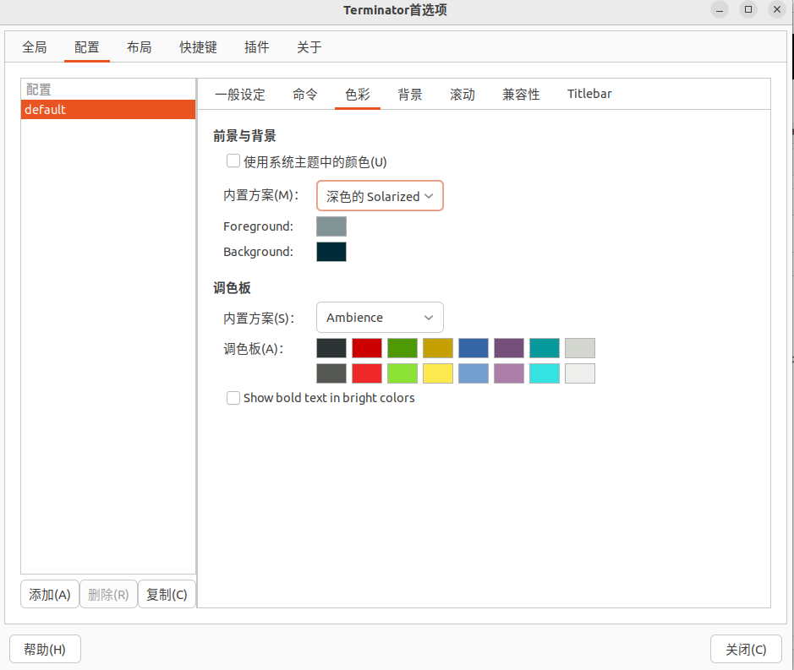Open the dark purple palette swatch
This screenshot has width=794, height=670.
[x=508, y=348]
